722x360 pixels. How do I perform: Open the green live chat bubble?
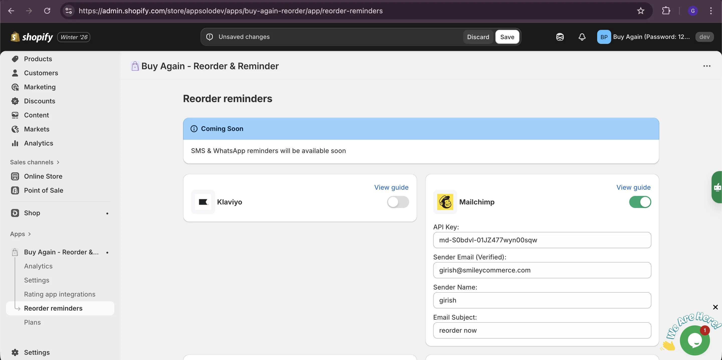pyautogui.click(x=695, y=340)
